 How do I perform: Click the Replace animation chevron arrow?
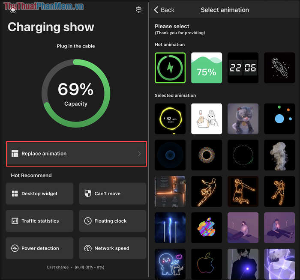tap(139, 154)
